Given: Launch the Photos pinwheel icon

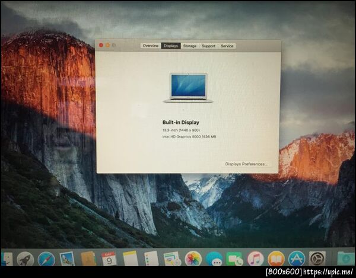Looking at the screenshot, I should [193, 258].
